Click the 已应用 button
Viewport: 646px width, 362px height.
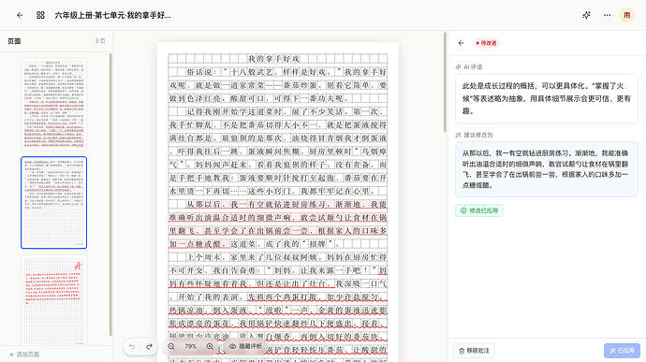point(622,351)
